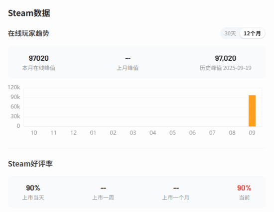Click the 05 month axis label
274x212 pixels.
(x=172, y=133)
